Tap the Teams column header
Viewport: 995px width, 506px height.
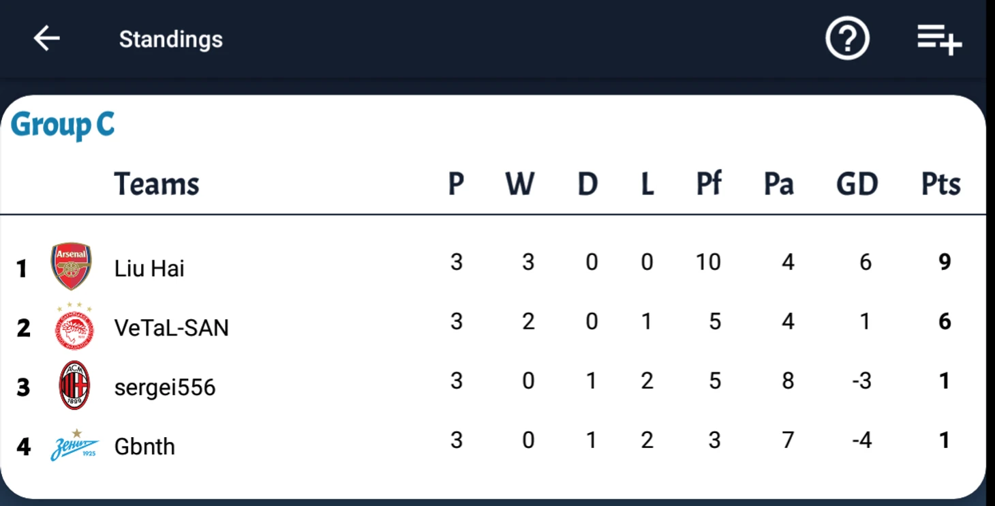click(x=157, y=184)
